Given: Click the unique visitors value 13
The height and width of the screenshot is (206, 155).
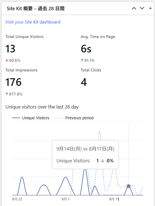Looking at the screenshot, I should (x=10, y=49).
